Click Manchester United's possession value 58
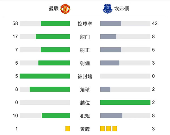The width and height of the screenshot is (170, 135). (x=15, y=24)
